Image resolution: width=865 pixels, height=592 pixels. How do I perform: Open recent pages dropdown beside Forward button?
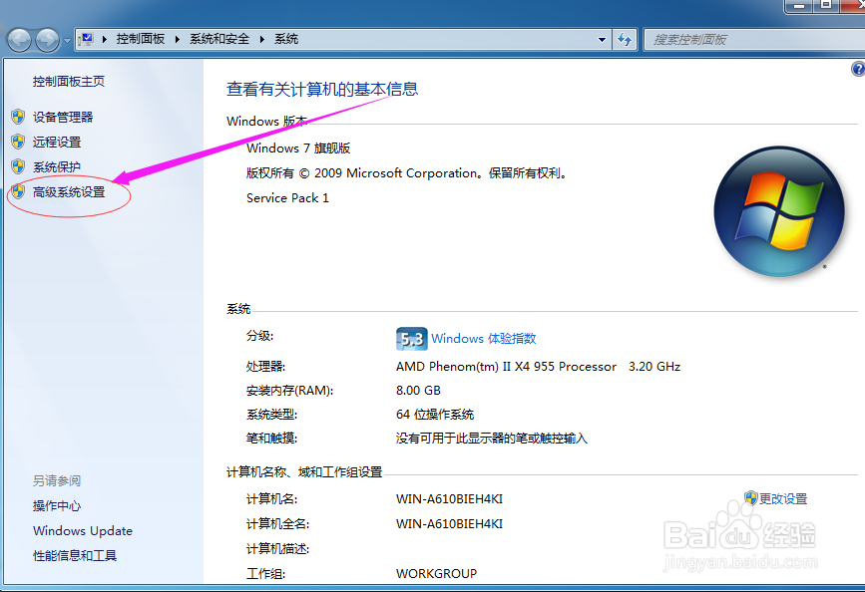67,40
